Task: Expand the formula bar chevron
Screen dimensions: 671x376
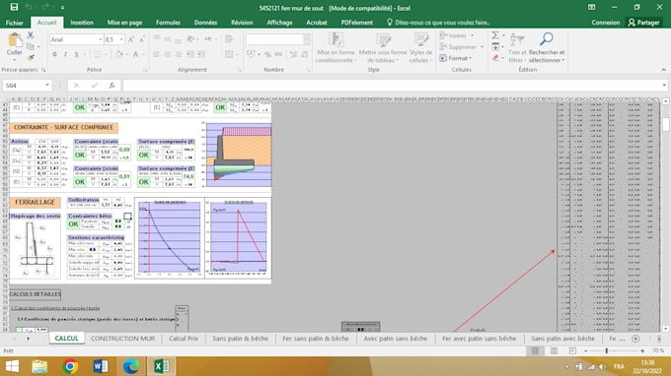Action: 664,86
